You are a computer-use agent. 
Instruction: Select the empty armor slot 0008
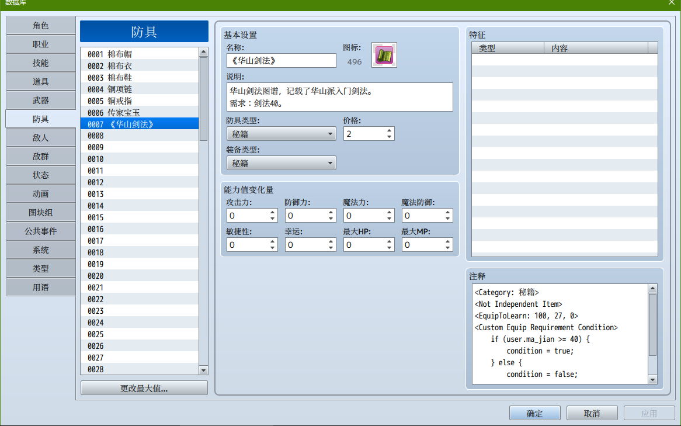coord(140,136)
